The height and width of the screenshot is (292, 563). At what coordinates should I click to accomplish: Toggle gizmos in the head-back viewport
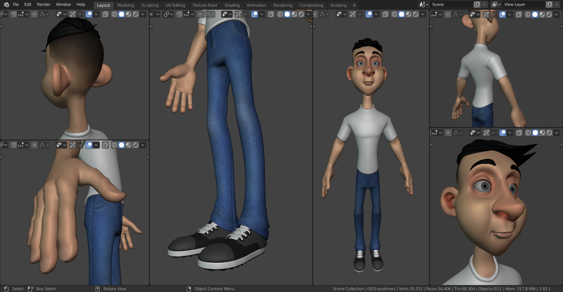click(73, 14)
